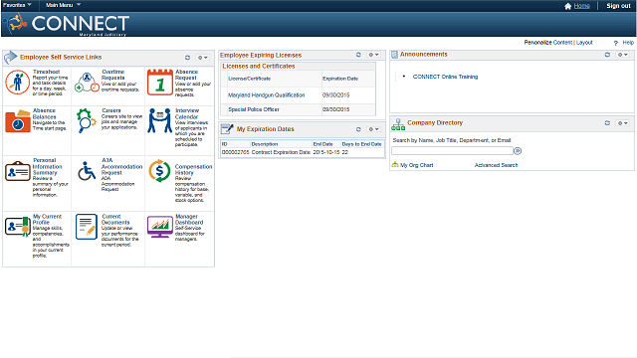Click the Help link
Viewport: 637px width, 358px height.
(628, 42)
